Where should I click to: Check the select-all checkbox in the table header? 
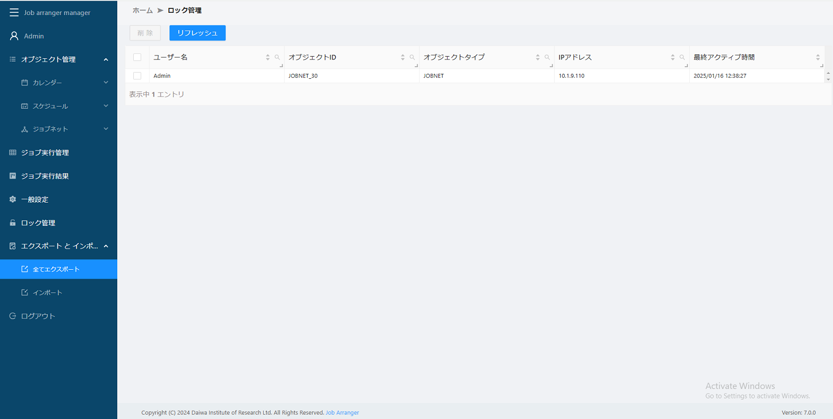(x=137, y=57)
